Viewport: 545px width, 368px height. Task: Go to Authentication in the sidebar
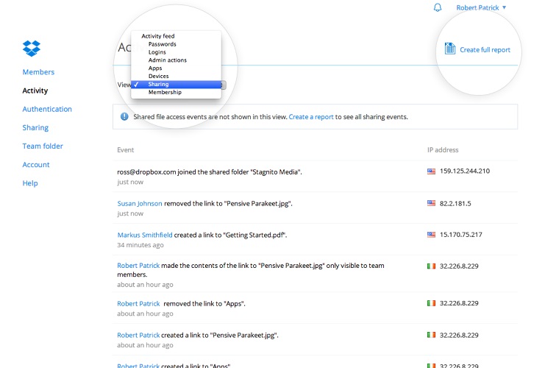click(47, 109)
